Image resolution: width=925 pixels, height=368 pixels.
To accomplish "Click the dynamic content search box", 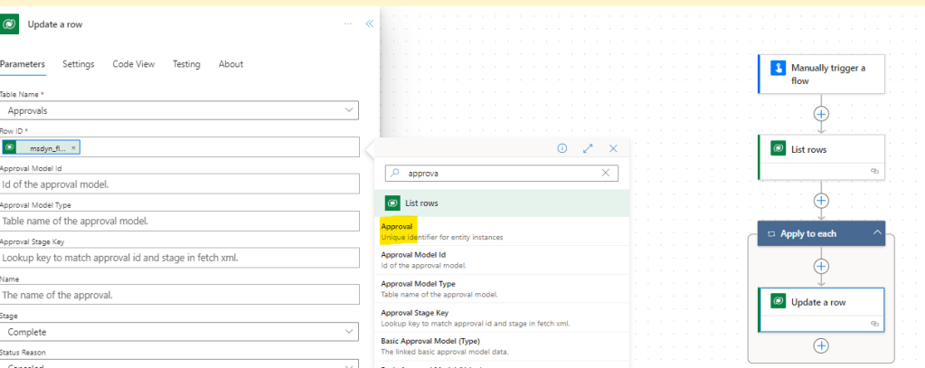I will [x=502, y=173].
